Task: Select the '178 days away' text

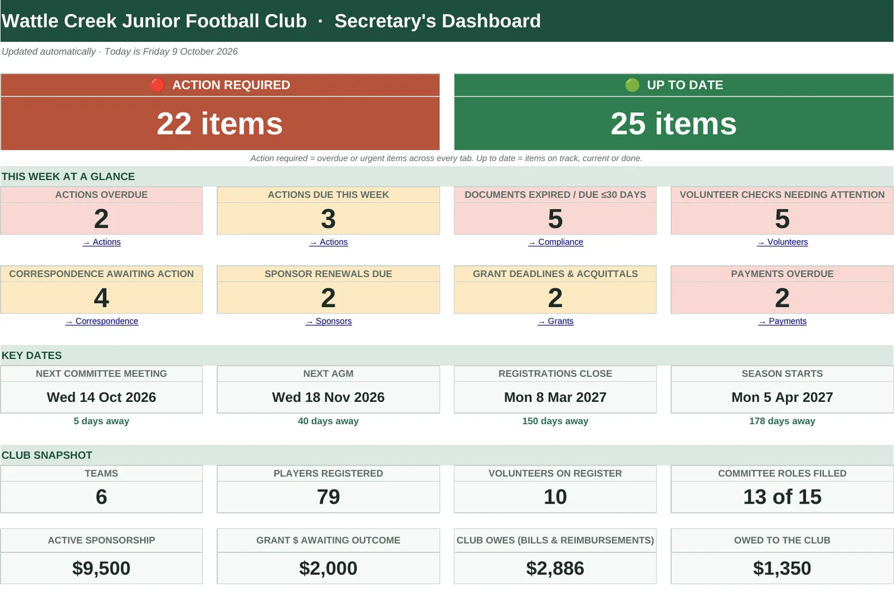Action: (x=782, y=421)
